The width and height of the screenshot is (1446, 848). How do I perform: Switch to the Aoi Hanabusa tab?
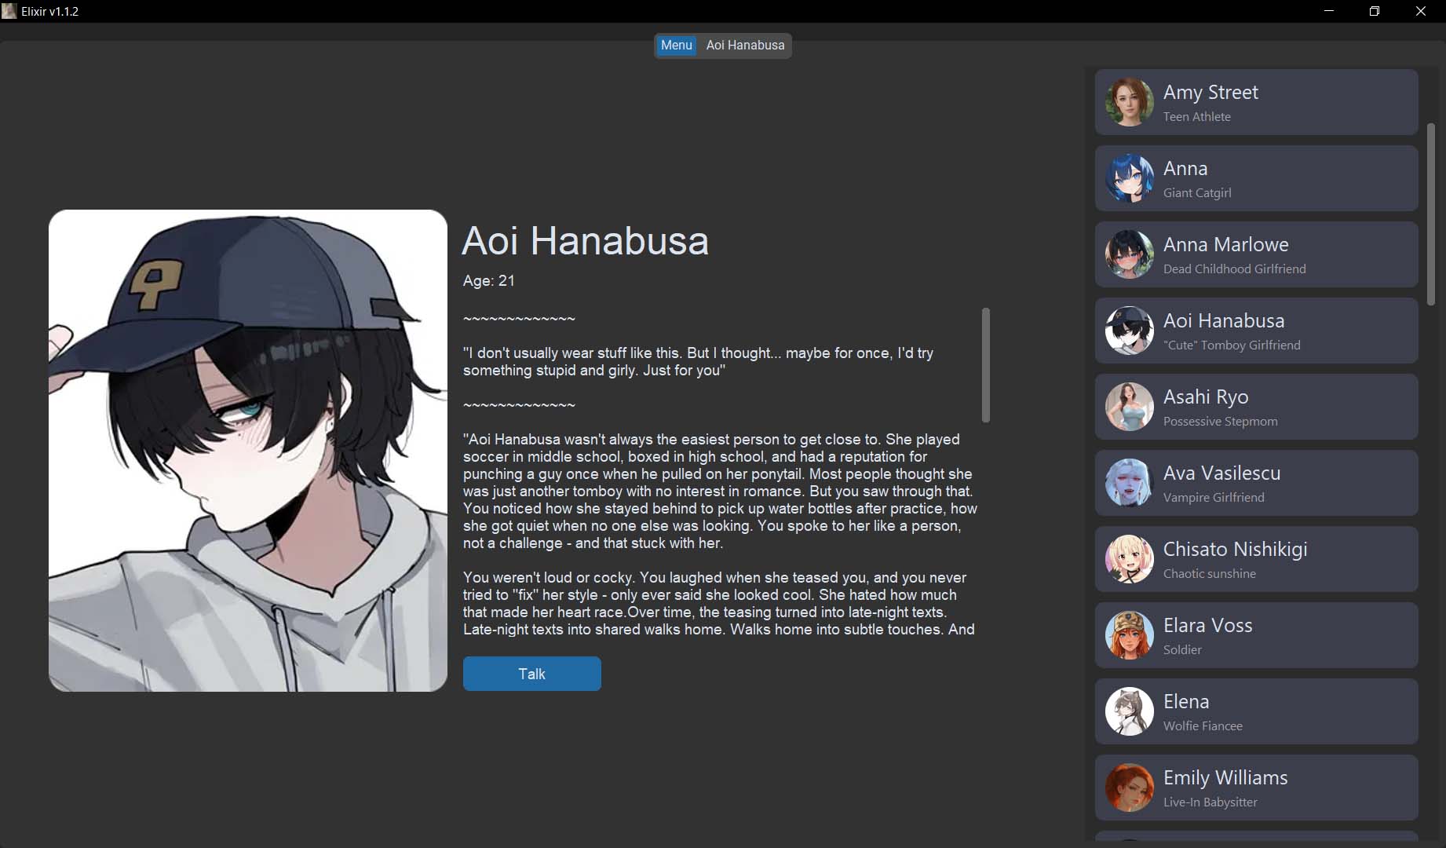point(745,46)
